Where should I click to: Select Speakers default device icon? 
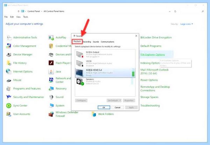[80, 81]
